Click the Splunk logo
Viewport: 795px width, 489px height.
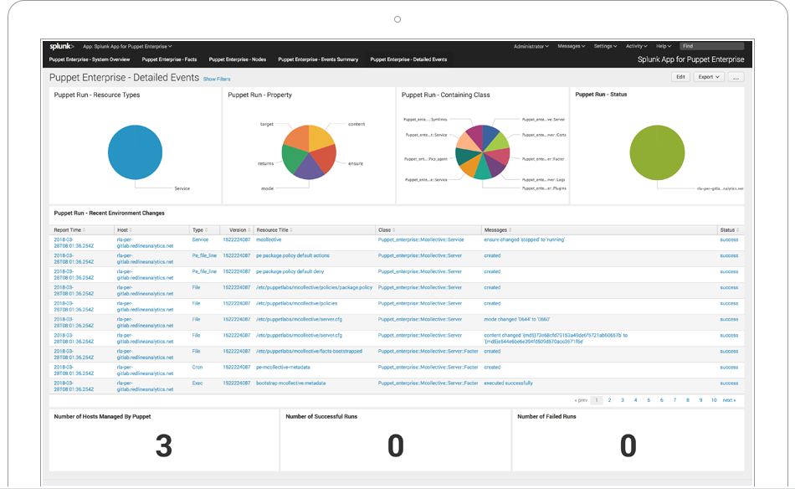point(61,46)
